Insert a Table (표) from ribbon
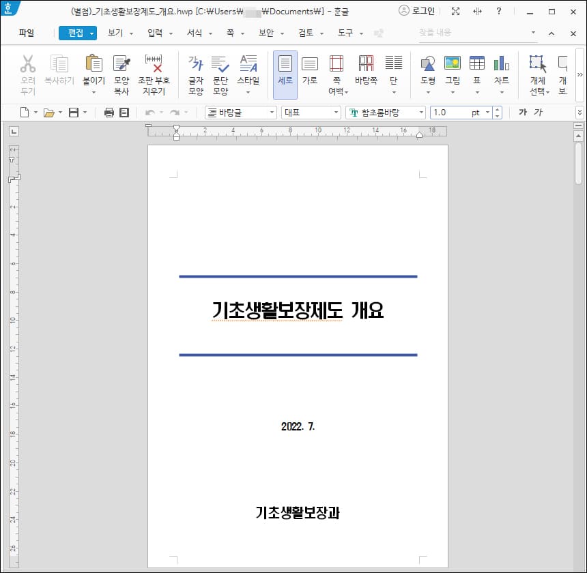 click(477, 63)
